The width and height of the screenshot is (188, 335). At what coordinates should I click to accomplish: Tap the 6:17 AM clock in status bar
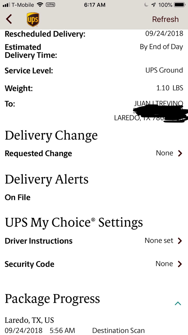click(x=95, y=5)
